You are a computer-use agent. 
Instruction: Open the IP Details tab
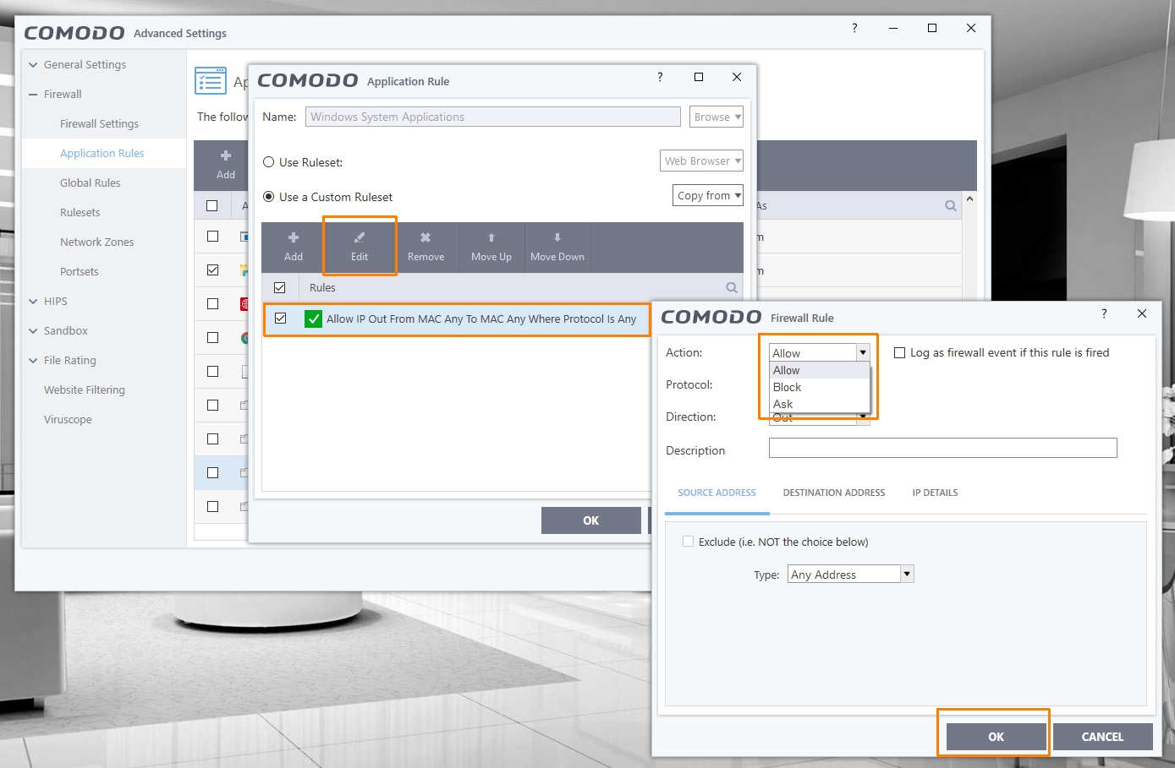click(x=935, y=493)
